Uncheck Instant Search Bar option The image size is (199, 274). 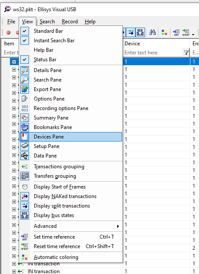(71, 41)
